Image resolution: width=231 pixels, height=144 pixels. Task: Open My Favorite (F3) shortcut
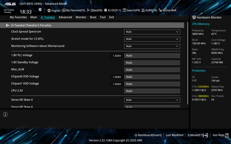pos(73,10)
